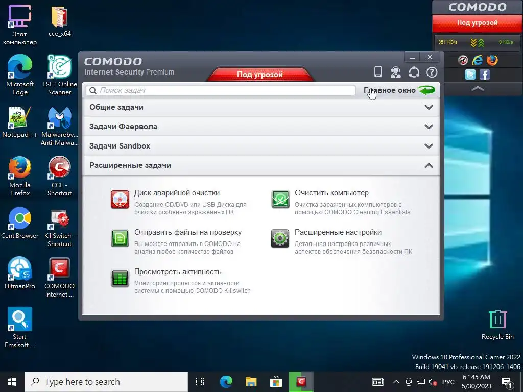Click the green arrow next to Главное окно

[427, 90]
